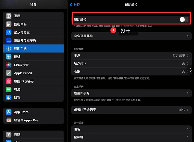Click the Touch ID (触控ID与密码) fingerprint icon
Screen dimensions: 194x142
[x=9, y=81]
